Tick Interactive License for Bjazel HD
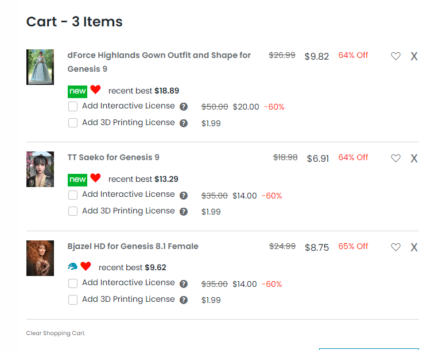 [73, 283]
